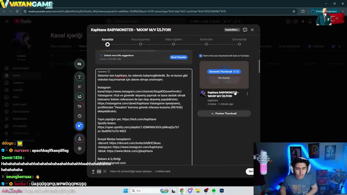Screen dimensions: 347x195
Task: Open Özelleştirme in Studio sidebar
Action: tap(20, 119)
